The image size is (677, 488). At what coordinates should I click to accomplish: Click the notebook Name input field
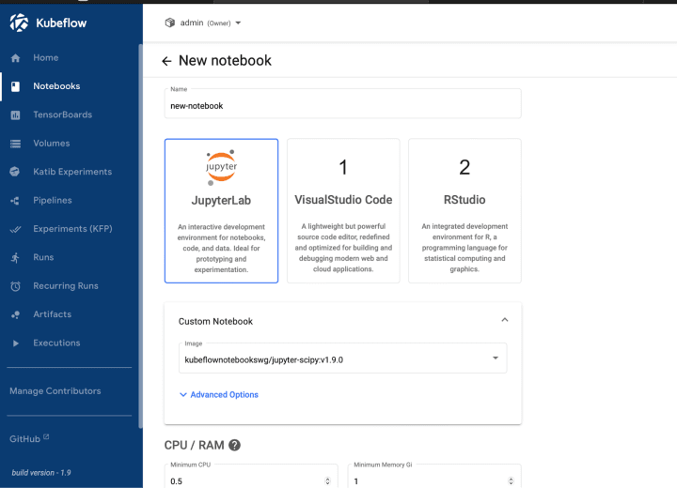pos(343,104)
